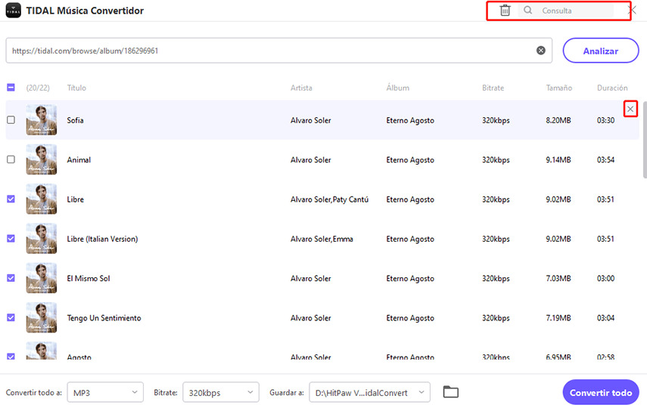Uncheck the Libre track checkbox
This screenshot has width=647, height=408.
click(11, 199)
